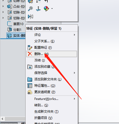Viewport: 119px width, 124px height.
Task: Click the red X delete icon
Action: point(30,54)
